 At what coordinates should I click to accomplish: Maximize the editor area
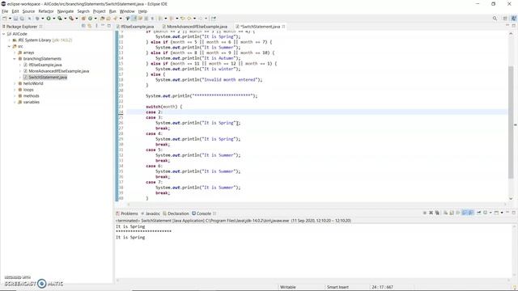pos(514,25)
